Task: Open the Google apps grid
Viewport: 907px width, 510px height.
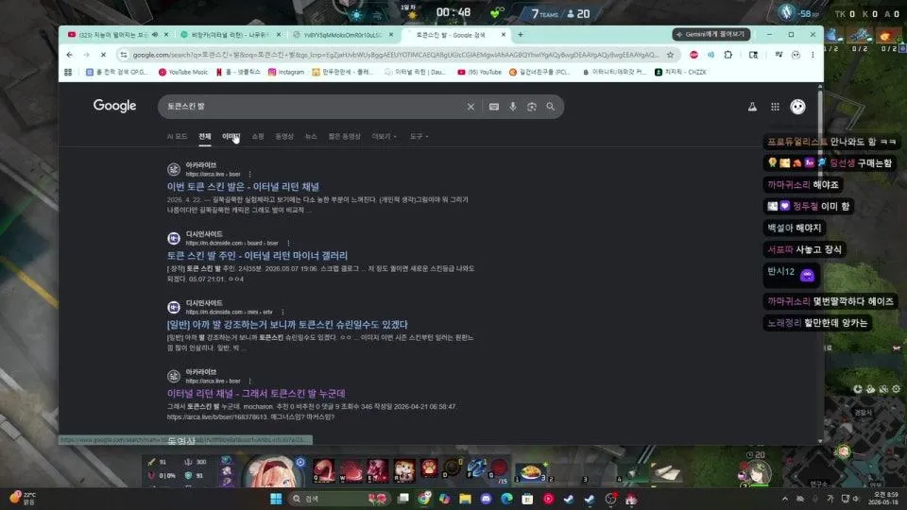Action: tap(775, 107)
